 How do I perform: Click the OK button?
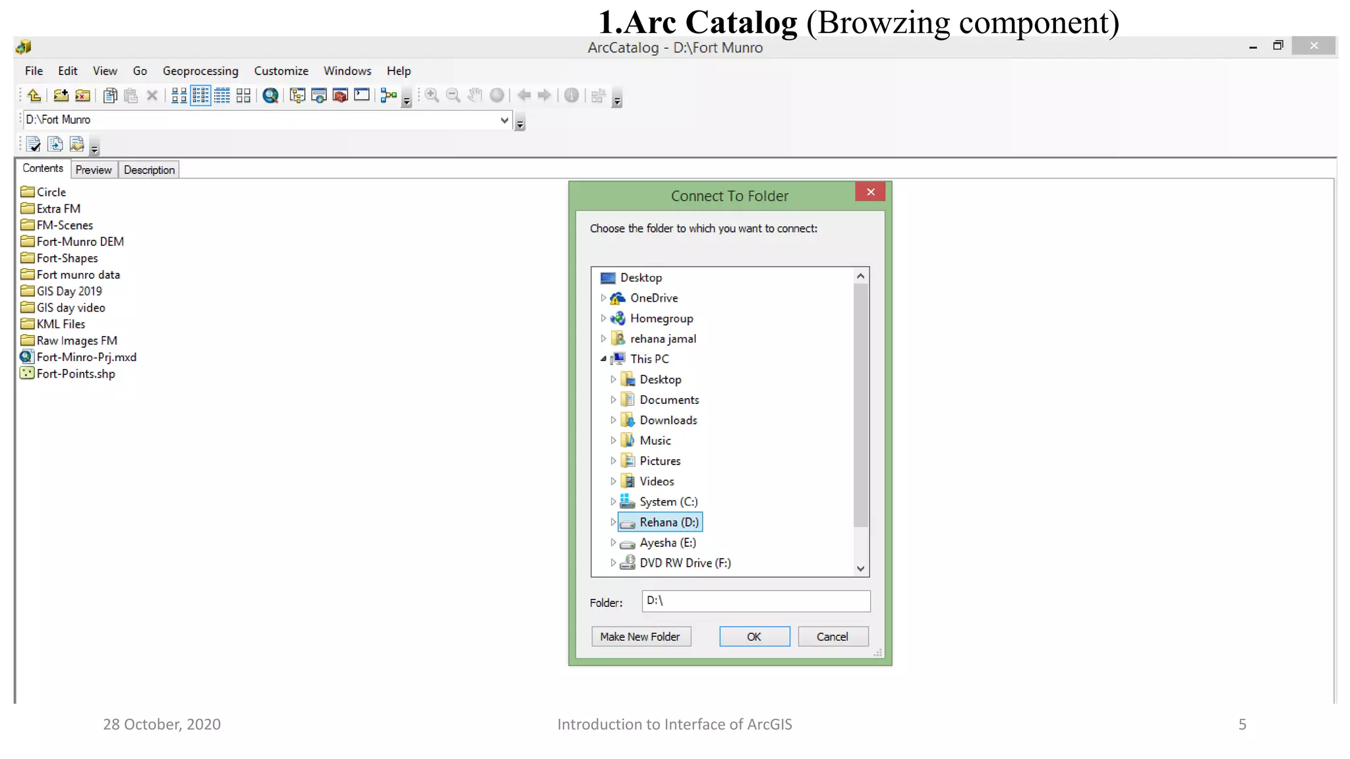[x=754, y=636]
